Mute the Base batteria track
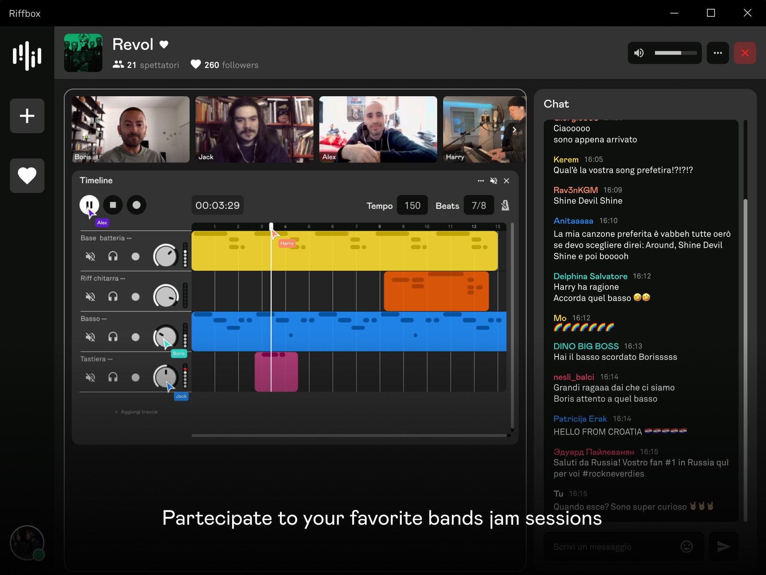This screenshot has width=766, height=575. point(91,256)
